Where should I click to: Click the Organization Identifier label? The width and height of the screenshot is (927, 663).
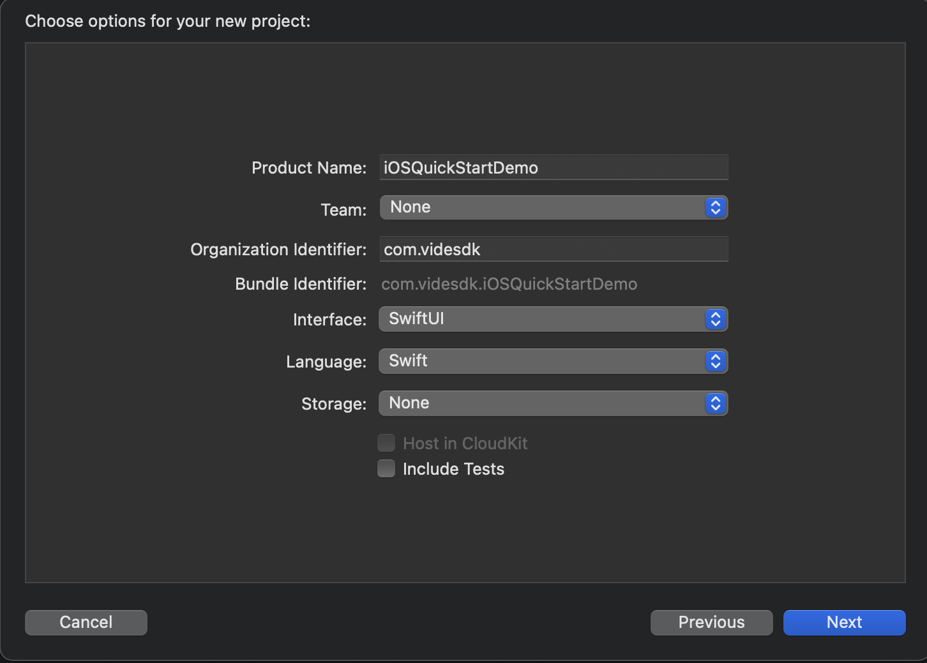[x=278, y=250]
